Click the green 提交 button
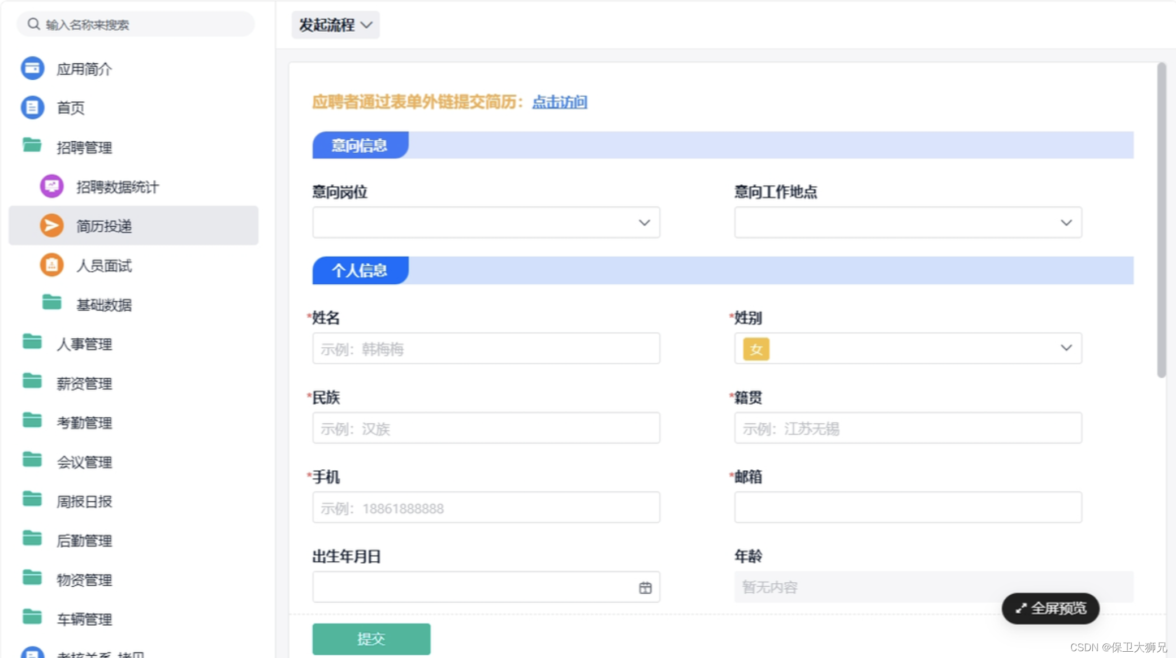1176x658 pixels. click(x=371, y=639)
